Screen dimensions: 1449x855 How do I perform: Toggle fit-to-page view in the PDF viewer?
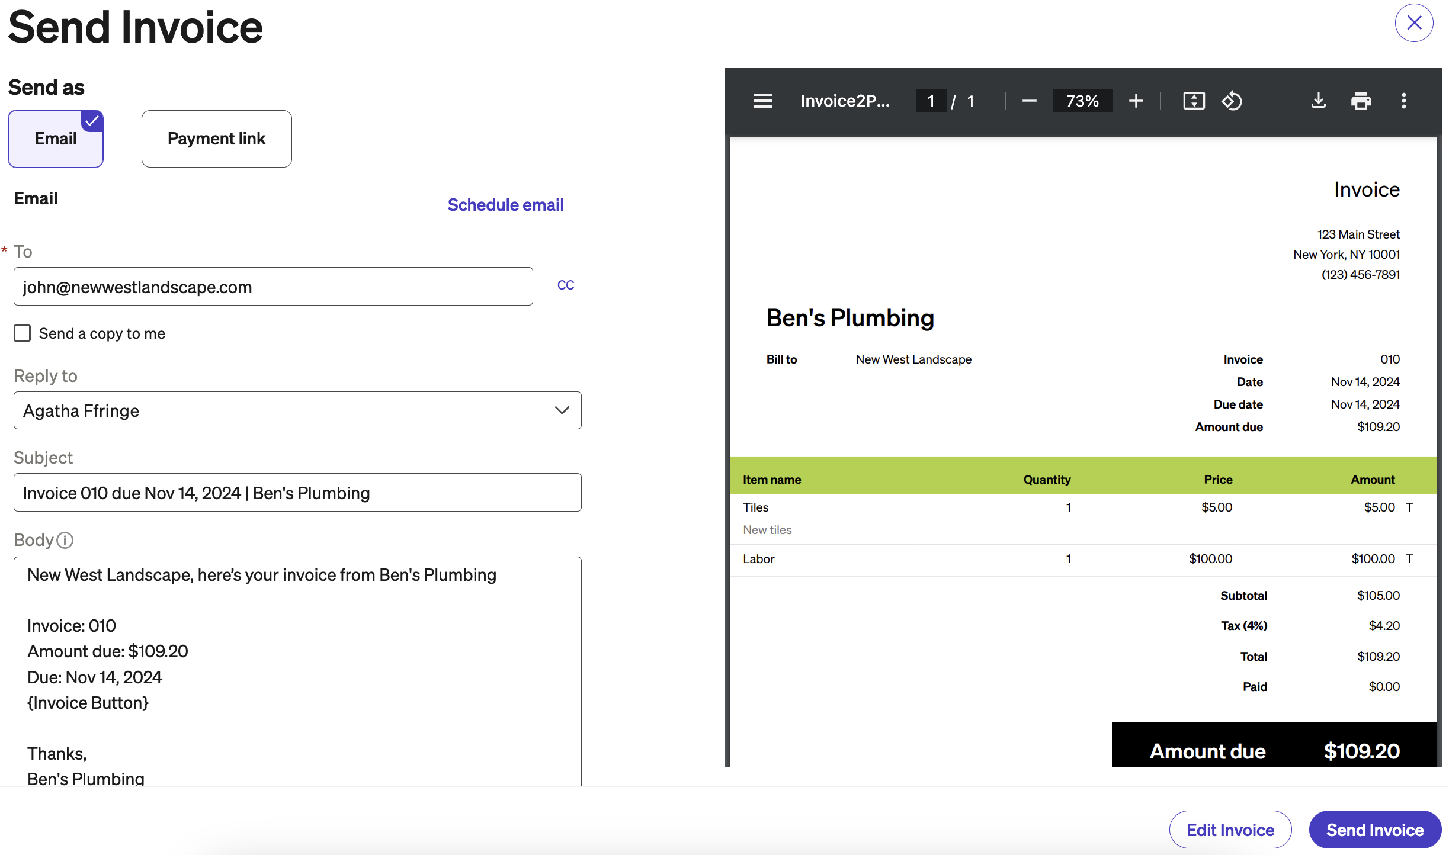pyautogui.click(x=1194, y=101)
